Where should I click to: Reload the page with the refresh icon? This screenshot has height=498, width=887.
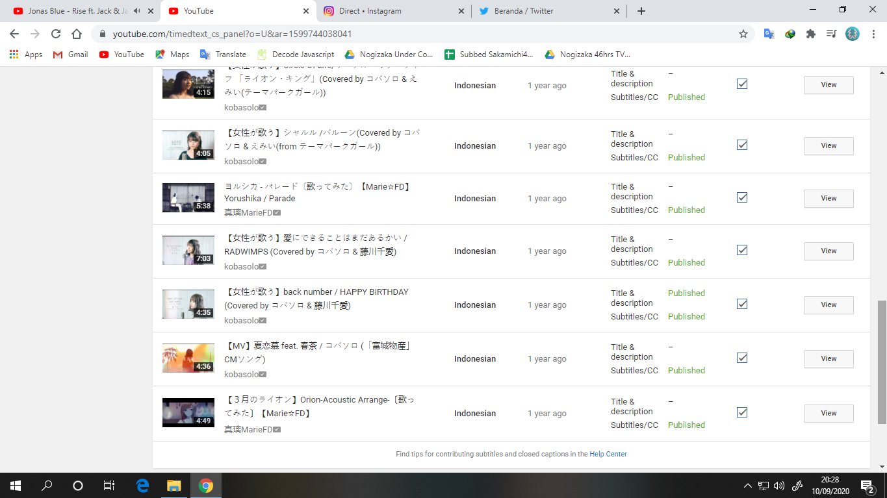coord(56,34)
